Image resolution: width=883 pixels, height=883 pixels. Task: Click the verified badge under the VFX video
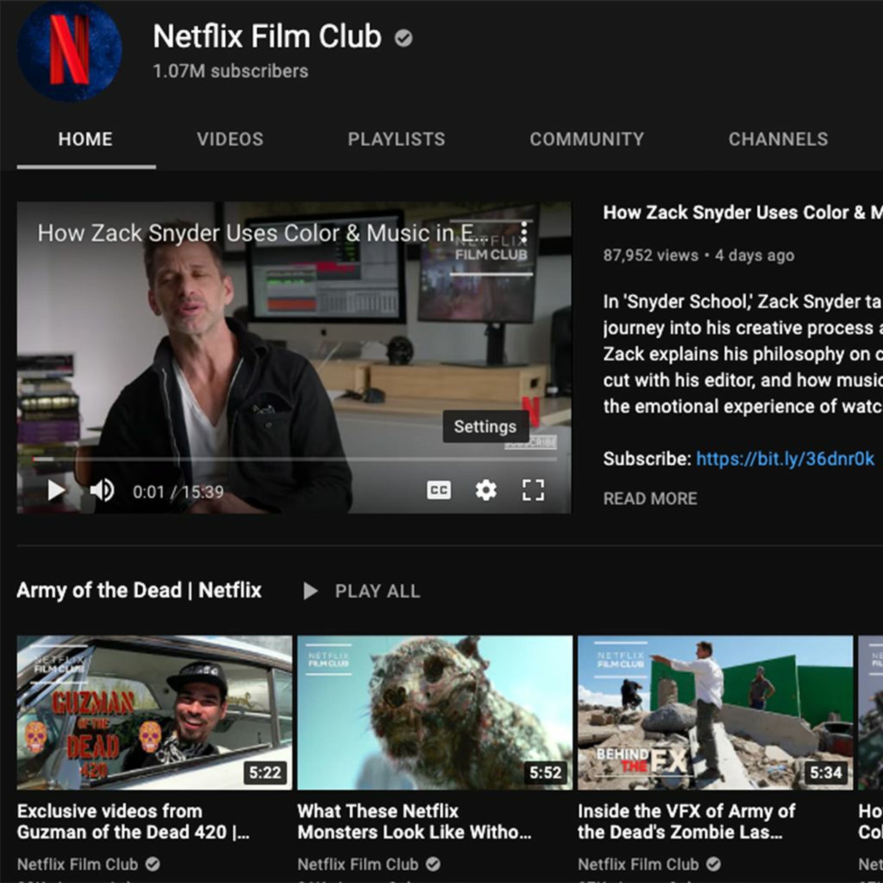pos(713,864)
